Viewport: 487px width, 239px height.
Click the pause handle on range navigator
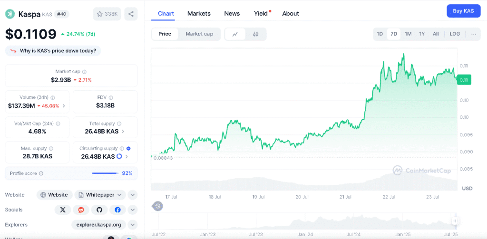pyautogui.click(x=455, y=220)
